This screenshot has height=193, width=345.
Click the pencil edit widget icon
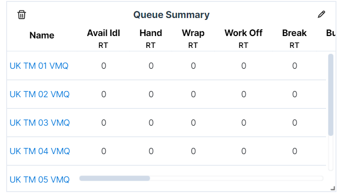(x=322, y=15)
